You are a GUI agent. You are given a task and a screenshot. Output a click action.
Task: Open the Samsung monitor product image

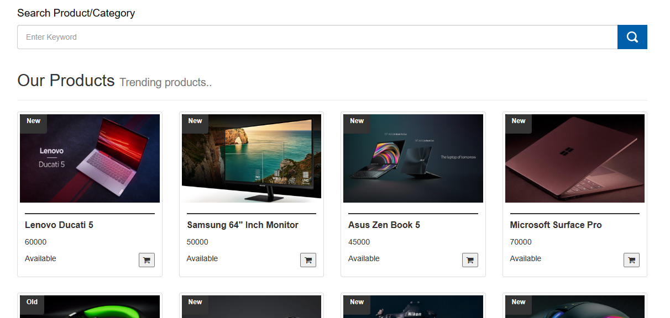[x=252, y=158]
